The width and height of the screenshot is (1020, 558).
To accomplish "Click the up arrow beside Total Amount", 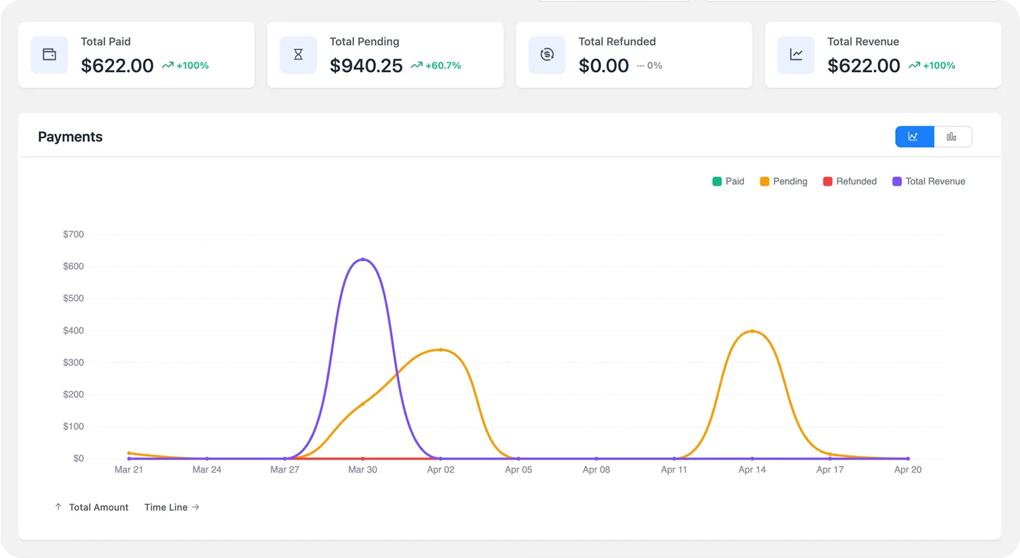I will pos(58,507).
